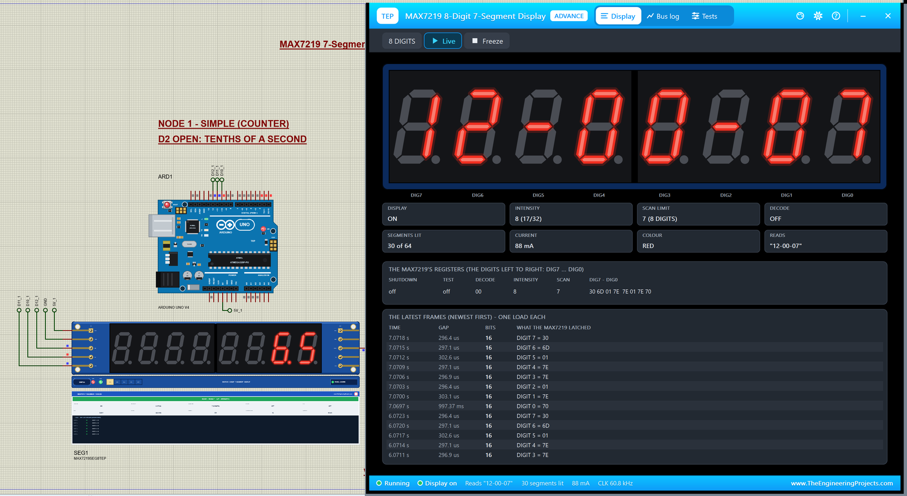Screen dimensions: 907x496
Task: Open the Tests tab
Action: [704, 16]
